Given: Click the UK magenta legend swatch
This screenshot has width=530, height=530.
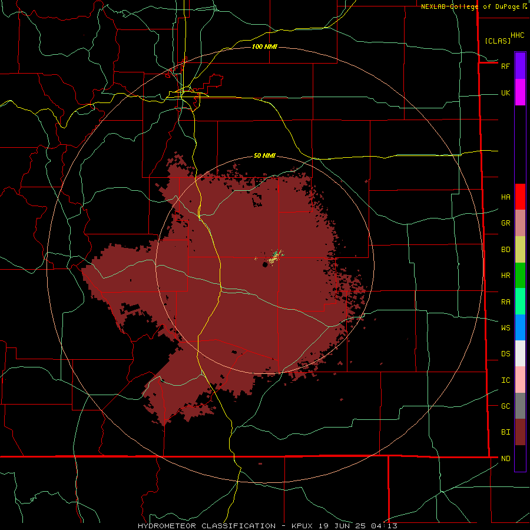Looking at the screenshot, I should [x=520, y=92].
